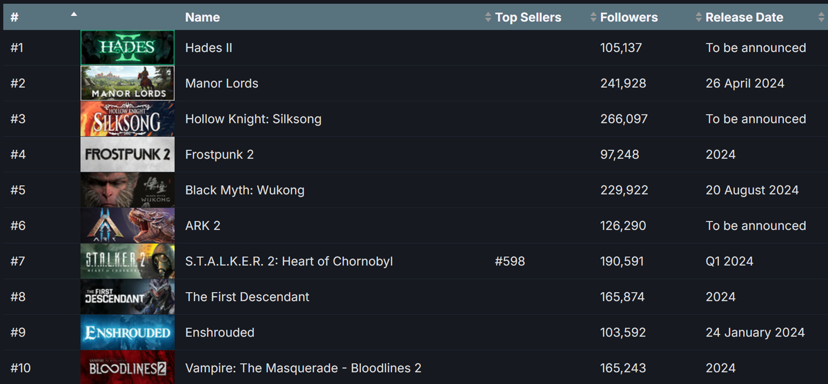828x384 pixels.
Task: Select the Frostpunk 2 name link
Action: pyautogui.click(x=219, y=154)
